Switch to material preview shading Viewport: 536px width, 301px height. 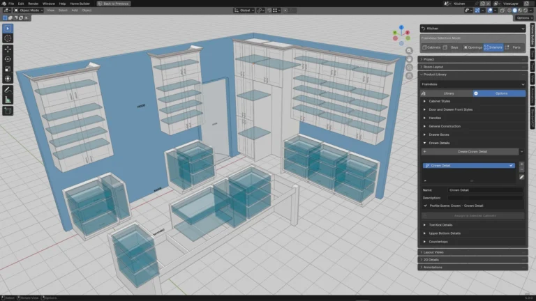click(520, 10)
